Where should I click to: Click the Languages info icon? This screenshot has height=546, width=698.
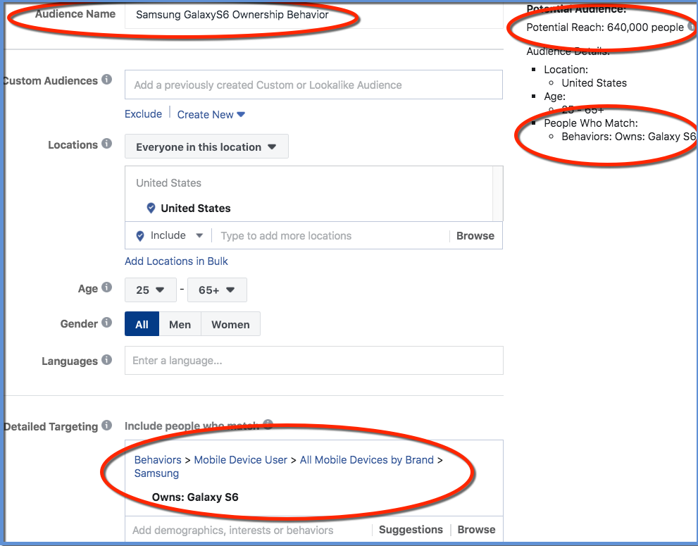pos(106,360)
